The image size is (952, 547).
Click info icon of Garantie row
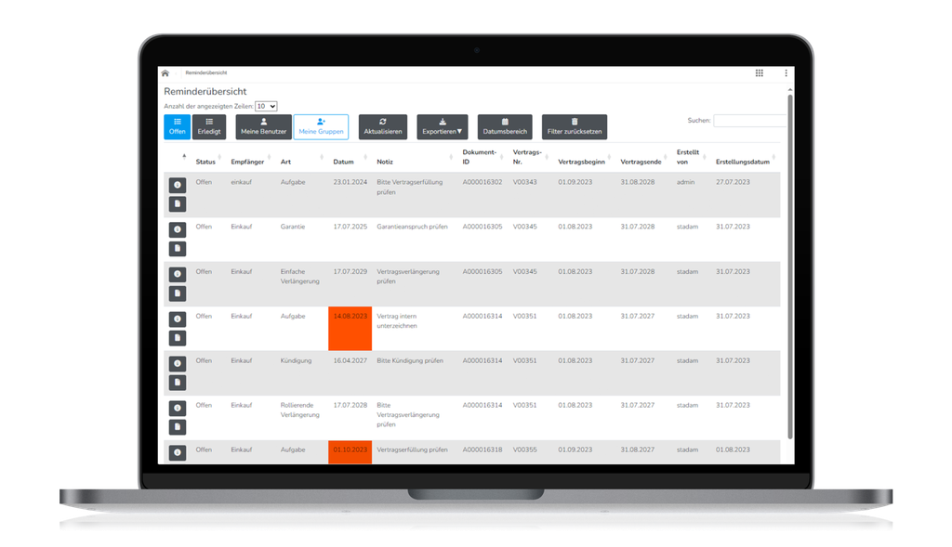click(x=178, y=229)
